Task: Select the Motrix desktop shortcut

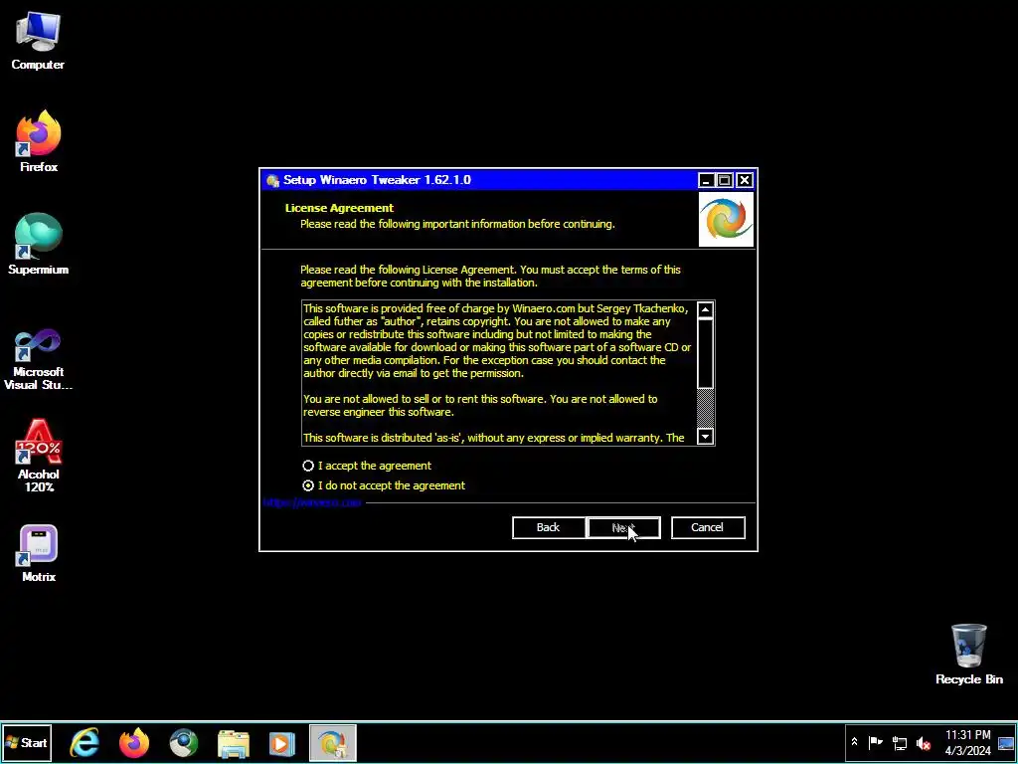Action: point(39,553)
